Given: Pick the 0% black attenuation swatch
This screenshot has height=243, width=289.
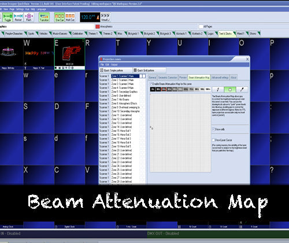Looking at the screenshot, I should click(153, 89).
